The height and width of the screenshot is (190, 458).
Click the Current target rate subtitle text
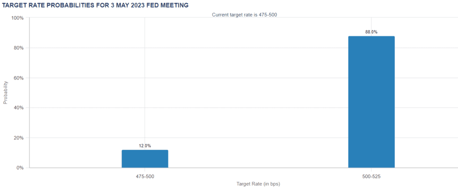tap(244, 15)
